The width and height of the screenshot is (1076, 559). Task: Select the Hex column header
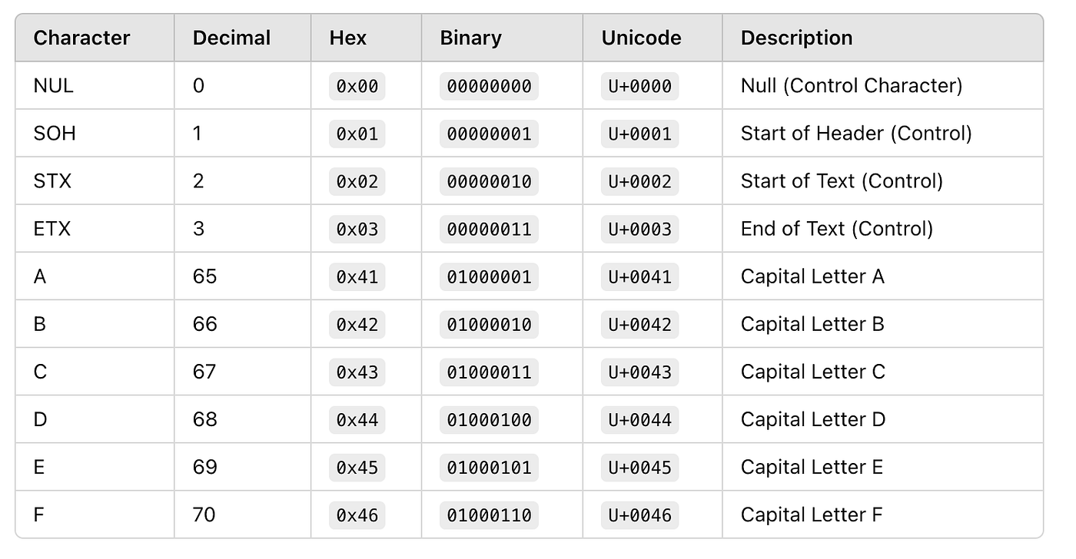348,38
